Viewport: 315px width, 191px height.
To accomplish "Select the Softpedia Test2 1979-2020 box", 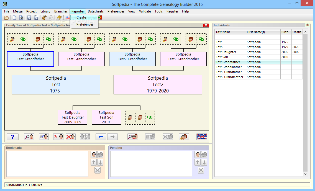I will (x=158, y=84).
